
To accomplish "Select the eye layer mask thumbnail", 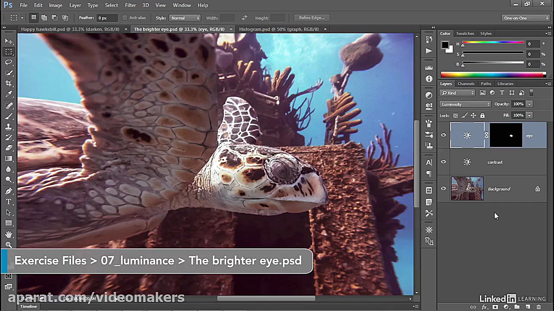I will pos(506,135).
